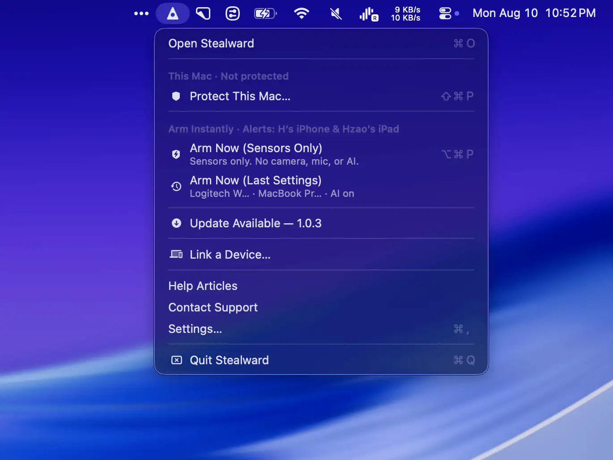Click the devices icon beside Link a Device
Screen dimensions: 613x460
[x=176, y=255]
